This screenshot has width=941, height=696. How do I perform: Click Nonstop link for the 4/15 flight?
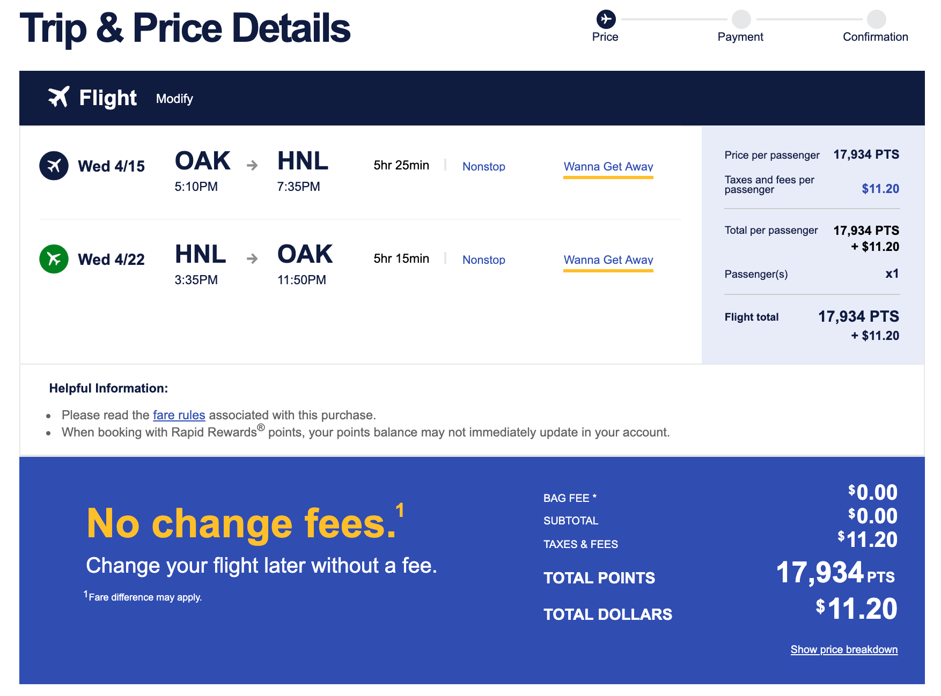coord(483,167)
